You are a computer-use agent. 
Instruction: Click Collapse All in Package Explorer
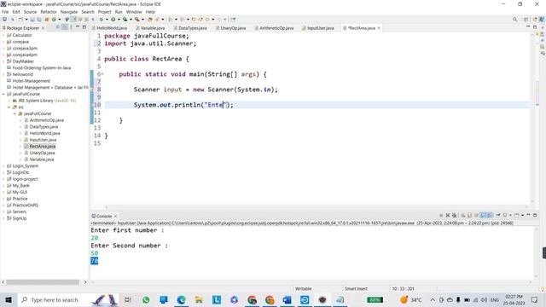[x=58, y=27]
